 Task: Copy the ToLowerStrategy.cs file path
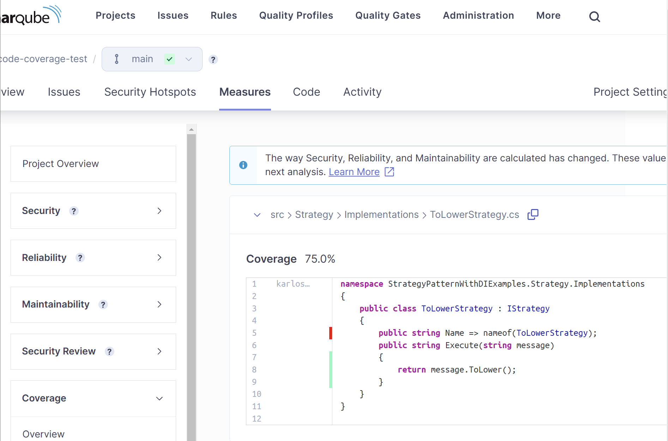(x=532, y=214)
